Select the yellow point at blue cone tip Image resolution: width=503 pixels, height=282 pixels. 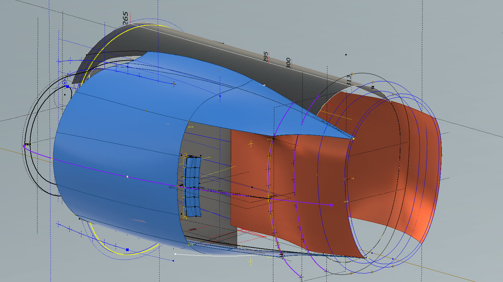point(353,139)
